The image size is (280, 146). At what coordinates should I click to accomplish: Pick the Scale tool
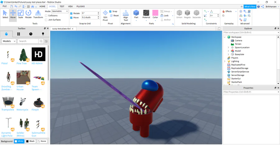point(21,14)
